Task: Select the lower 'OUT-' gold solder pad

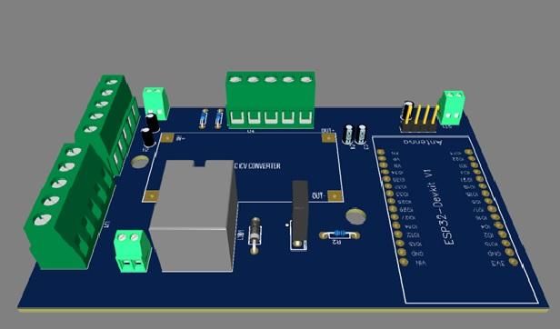Action: pos(335,195)
